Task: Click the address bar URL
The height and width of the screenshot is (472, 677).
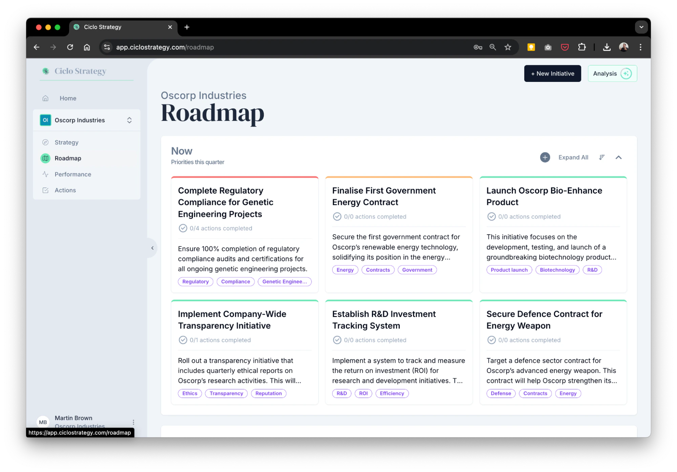Action: pyautogui.click(x=165, y=47)
